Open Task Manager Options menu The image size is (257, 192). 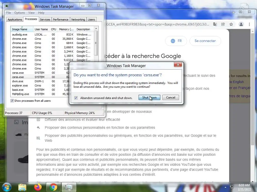(x=20, y=12)
